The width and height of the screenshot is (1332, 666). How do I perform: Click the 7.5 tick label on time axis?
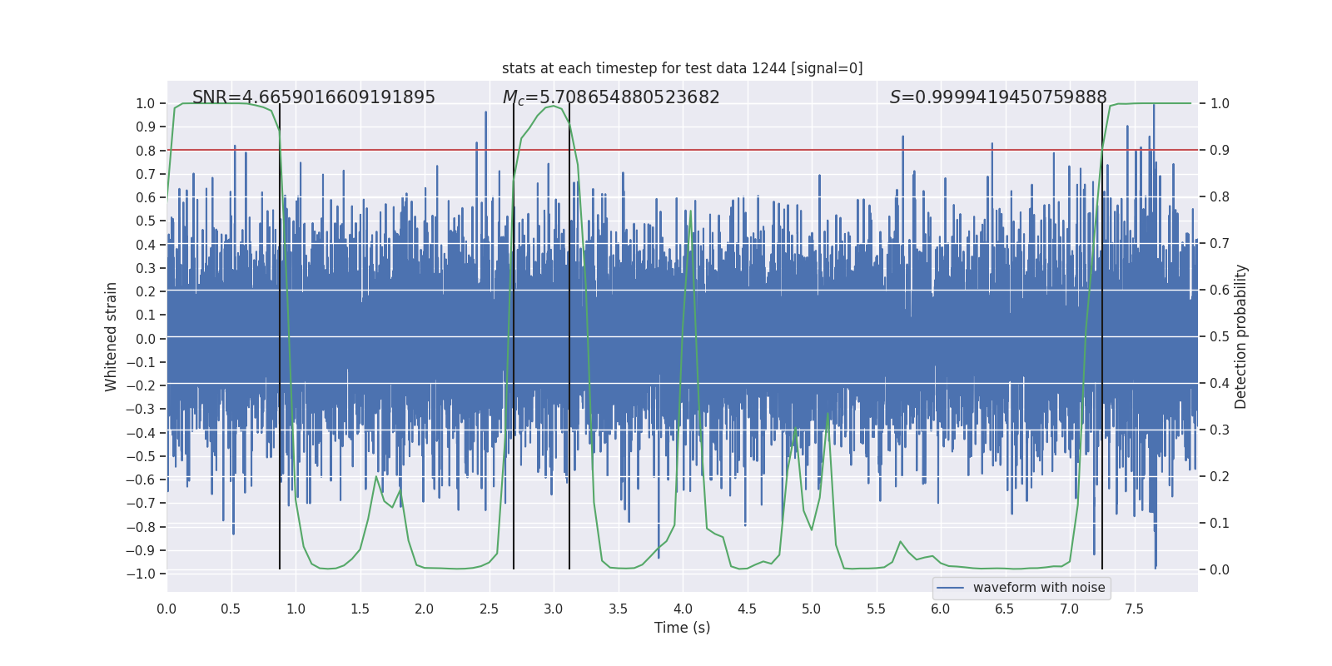coord(1134,609)
